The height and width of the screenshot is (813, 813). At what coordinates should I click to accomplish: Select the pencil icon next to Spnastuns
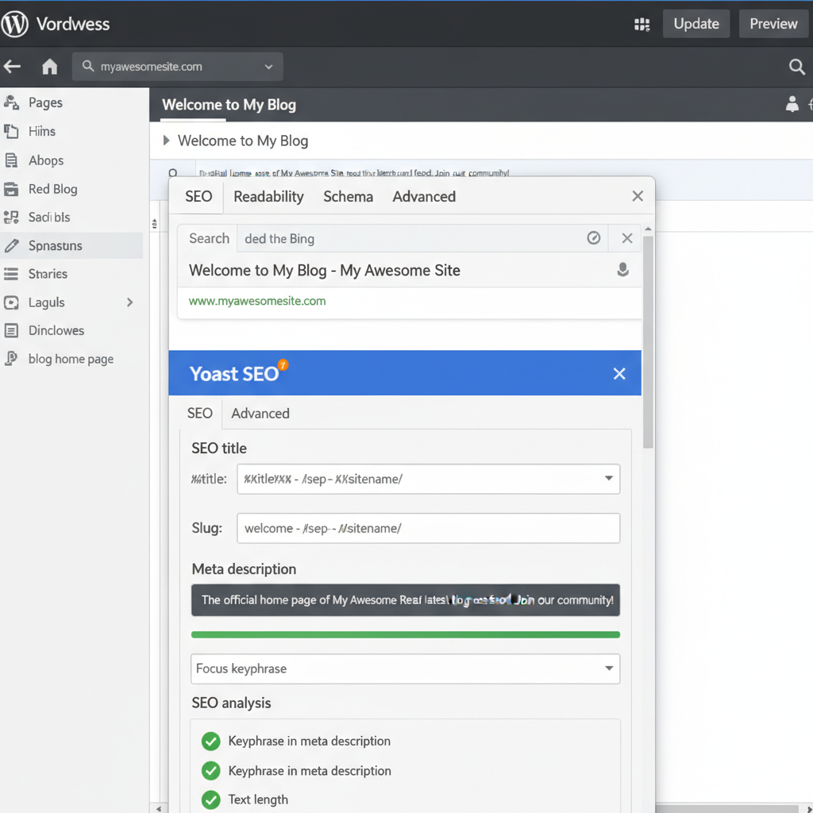click(x=13, y=245)
